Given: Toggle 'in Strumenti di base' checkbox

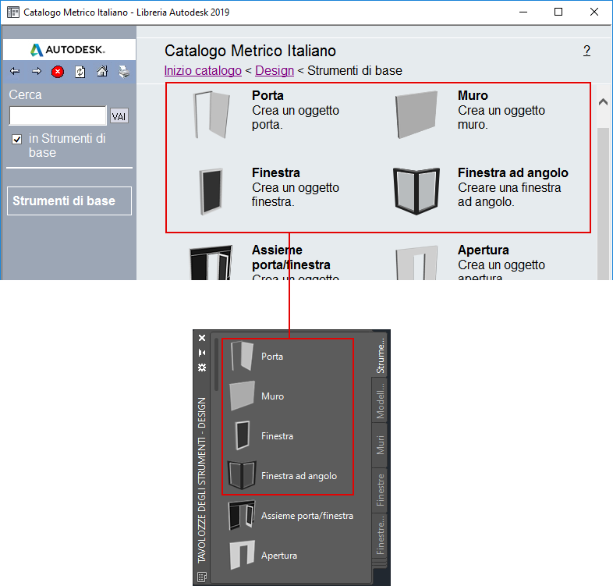Looking at the screenshot, I should (x=17, y=139).
